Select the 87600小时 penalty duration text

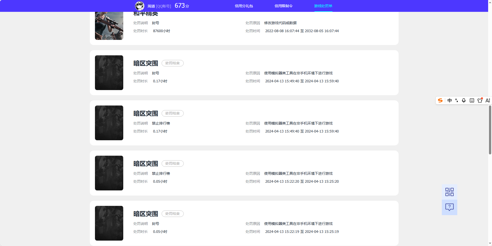click(162, 31)
